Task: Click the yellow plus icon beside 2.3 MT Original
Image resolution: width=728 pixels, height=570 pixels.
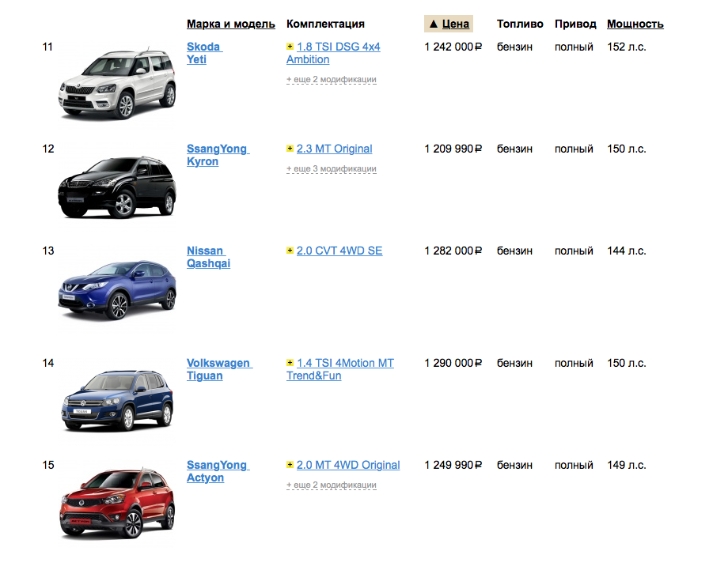Action: 290,149
